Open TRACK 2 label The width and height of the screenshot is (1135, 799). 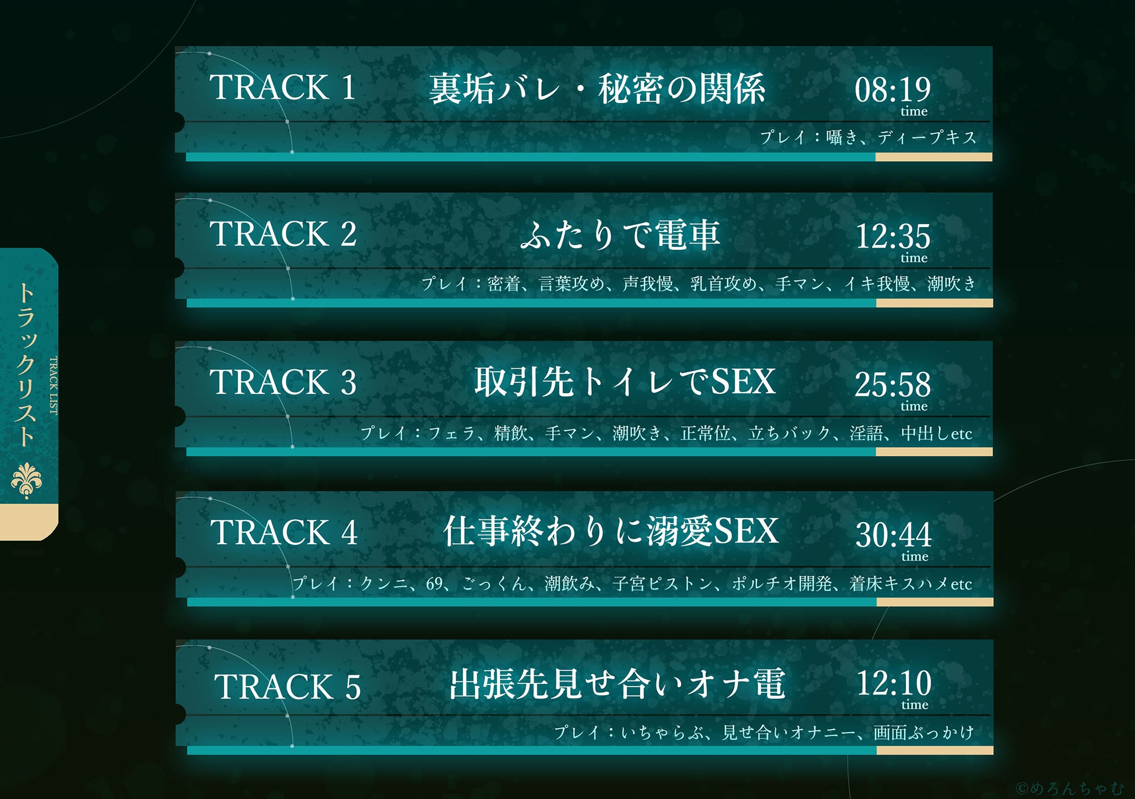tap(283, 234)
